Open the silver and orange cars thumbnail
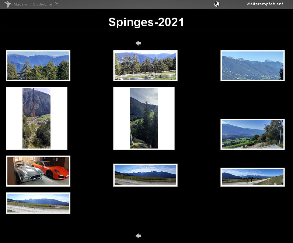The image size is (293, 243). pyautogui.click(x=38, y=171)
